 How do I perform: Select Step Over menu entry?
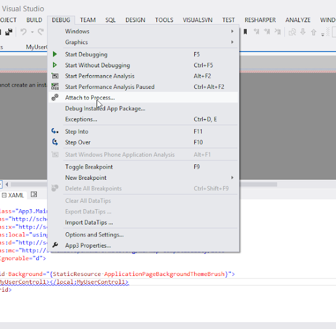(x=143, y=142)
